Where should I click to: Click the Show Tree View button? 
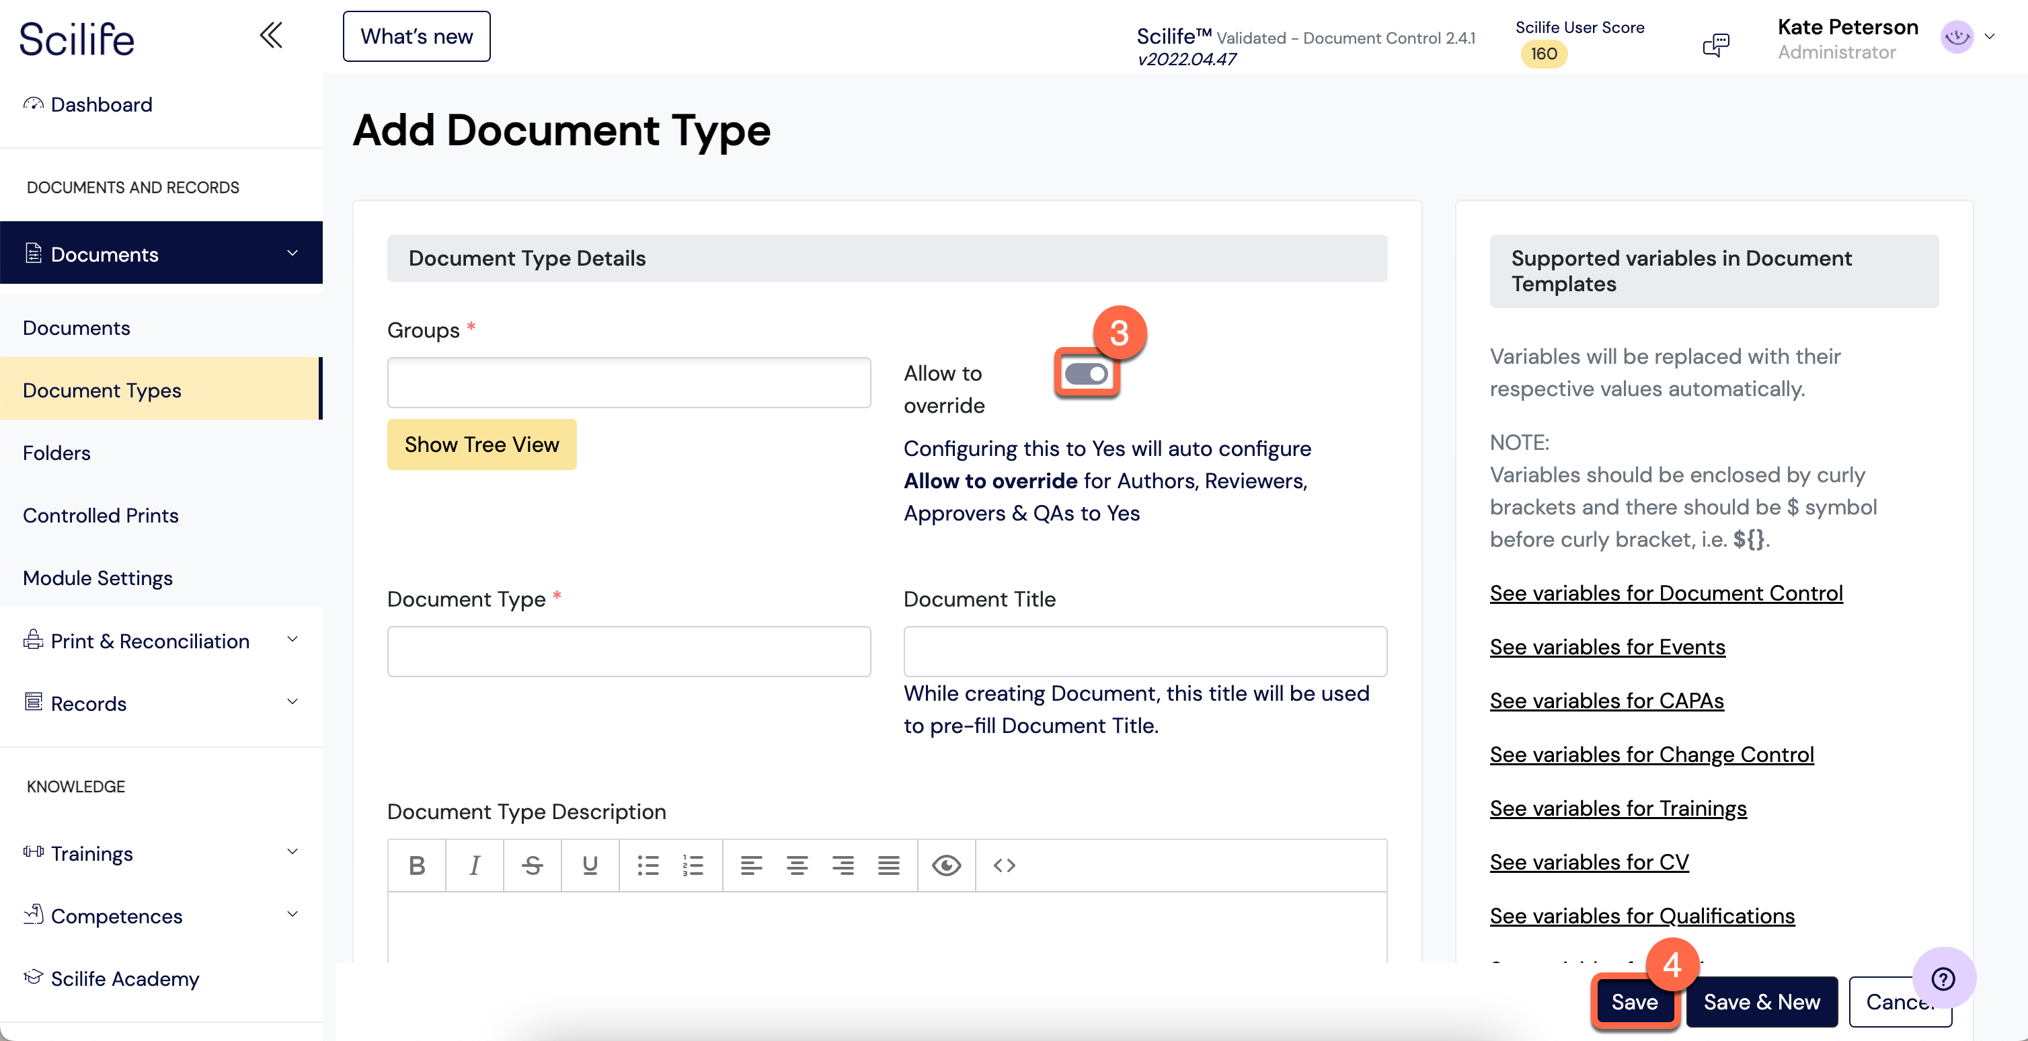pos(481,444)
